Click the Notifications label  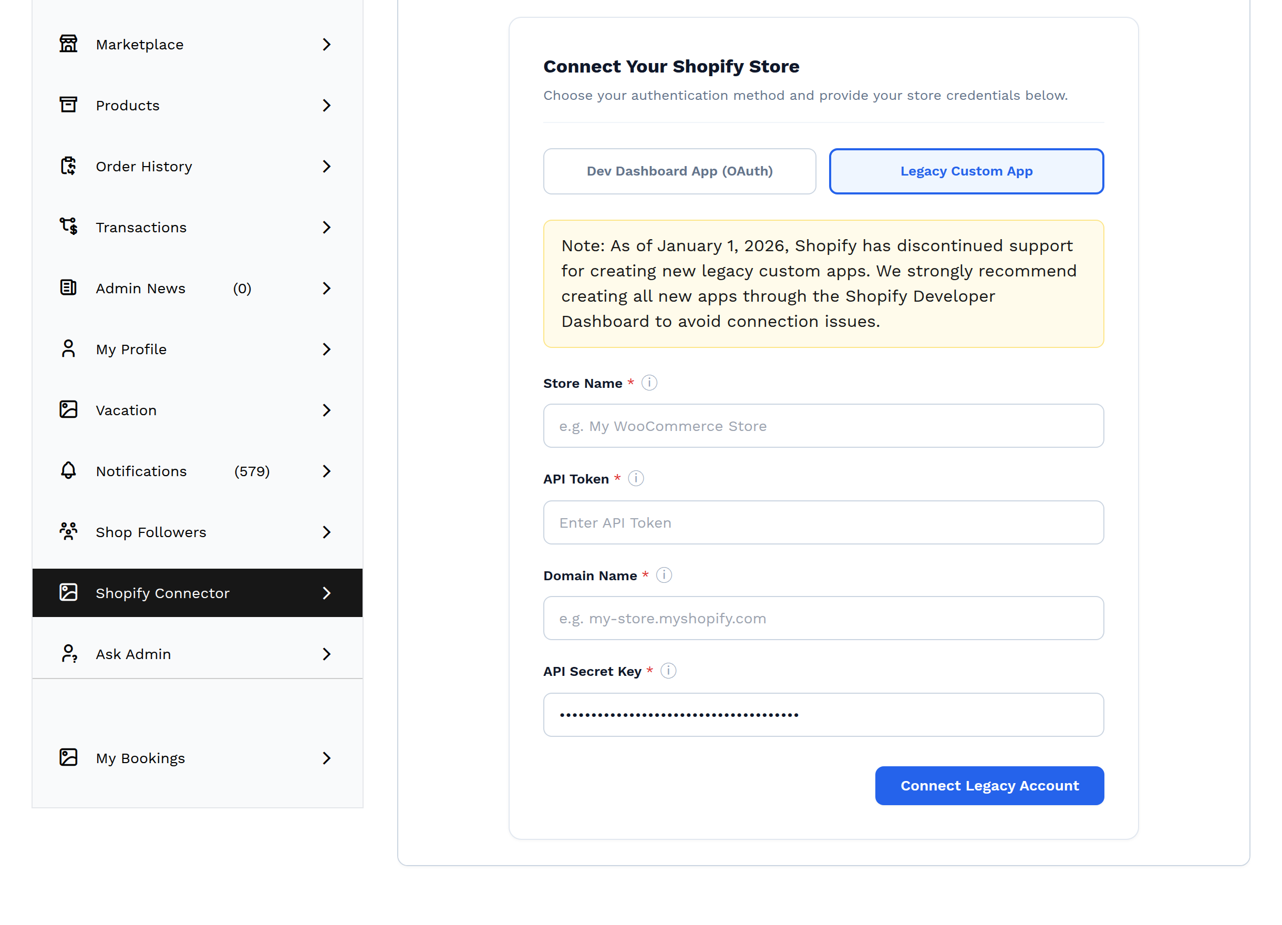tap(141, 471)
